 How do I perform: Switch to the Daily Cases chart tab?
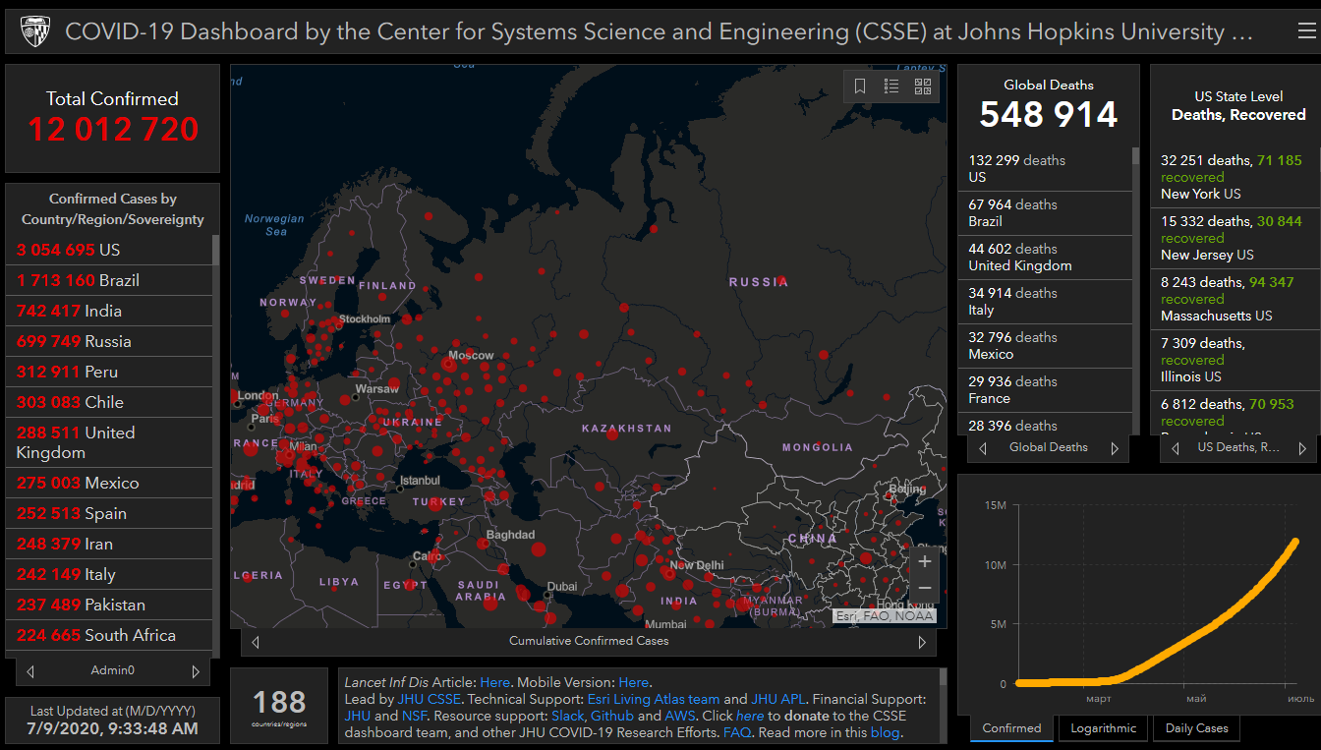1196,728
